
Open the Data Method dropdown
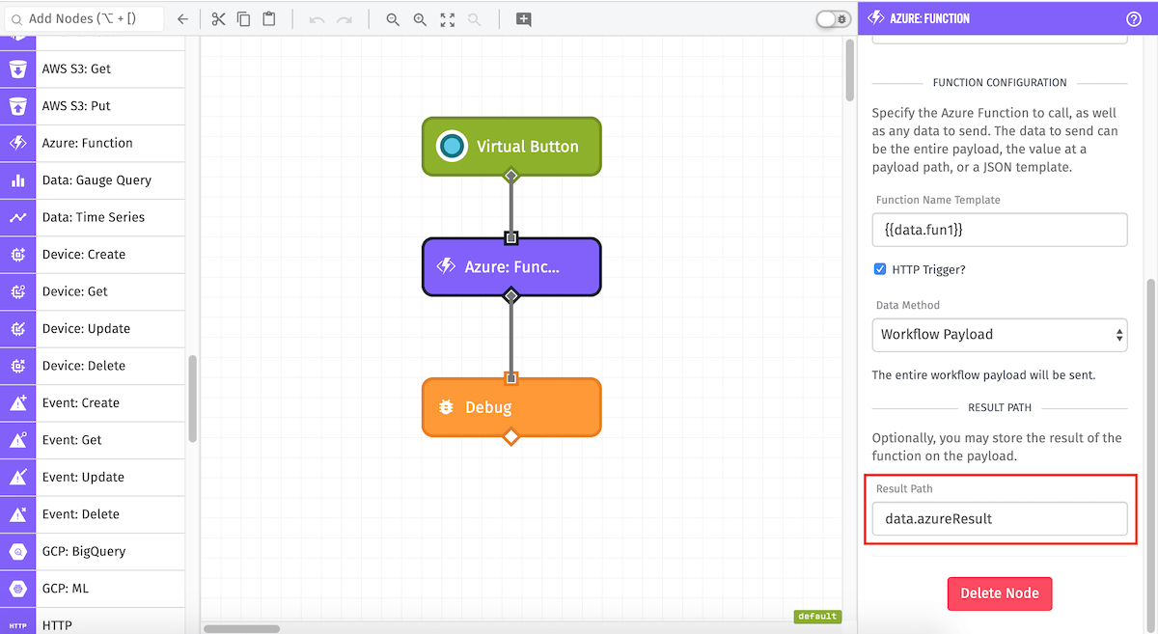pos(1000,335)
